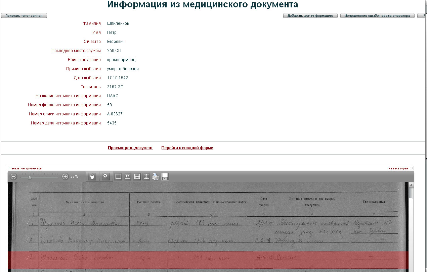
Task: Open the 'Просмотреть документ' link
Action: [x=130, y=148]
